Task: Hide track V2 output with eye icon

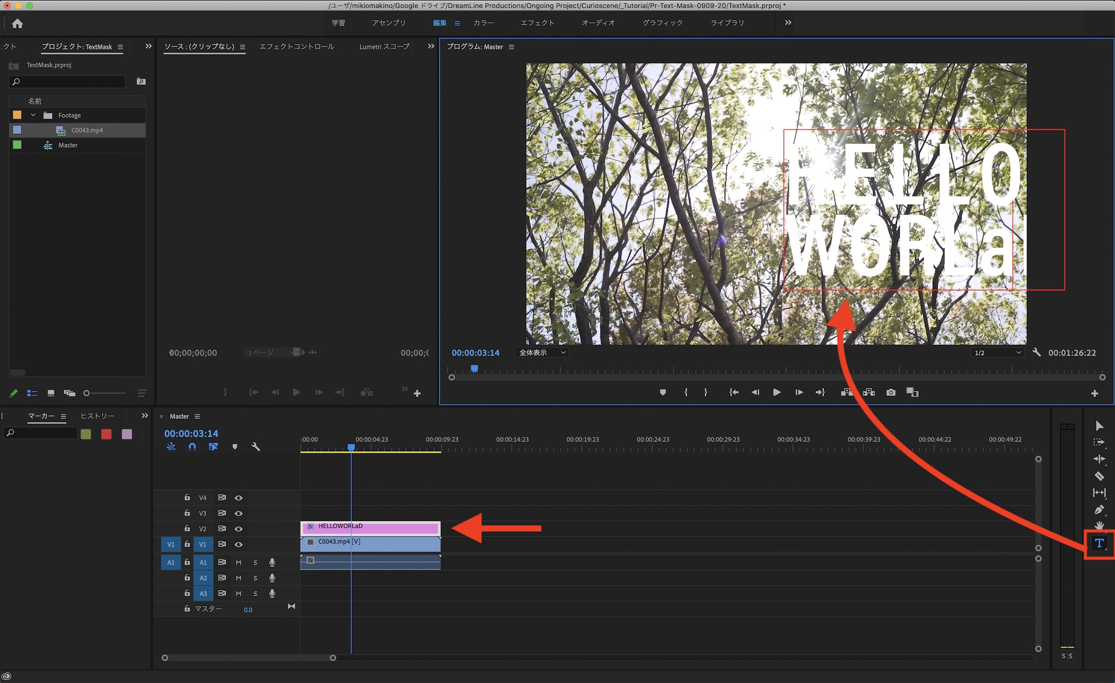Action: click(239, 529)
